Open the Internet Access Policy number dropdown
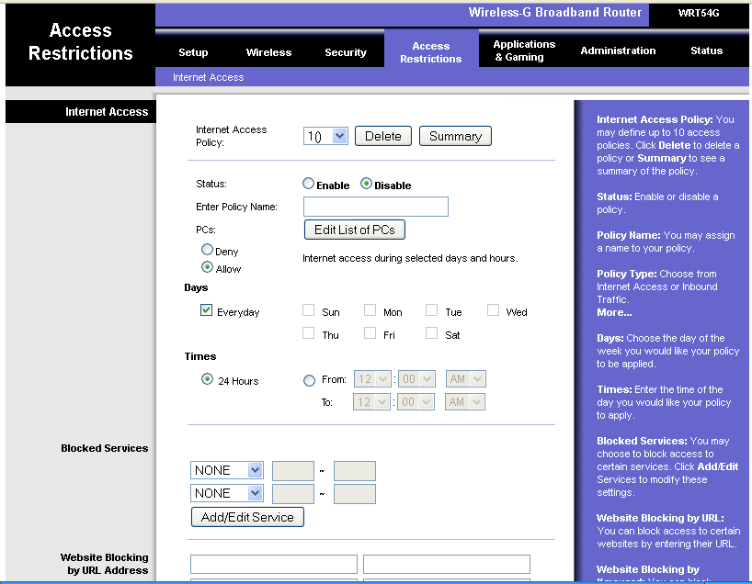 point(325,136)
